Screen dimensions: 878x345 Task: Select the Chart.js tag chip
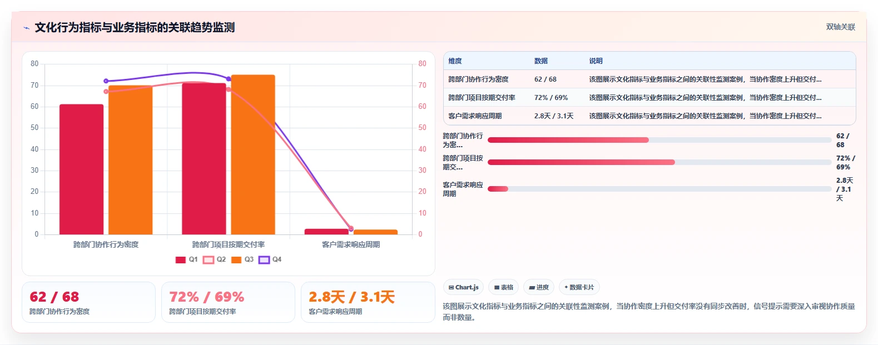[x=463, y=287]
